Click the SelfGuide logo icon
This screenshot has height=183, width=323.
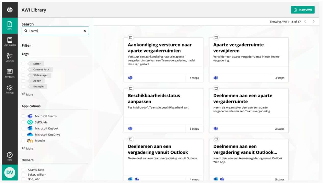[x=10, y=10]
